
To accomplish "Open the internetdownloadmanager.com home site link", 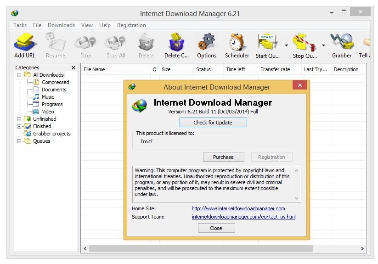I will [238, 208].
